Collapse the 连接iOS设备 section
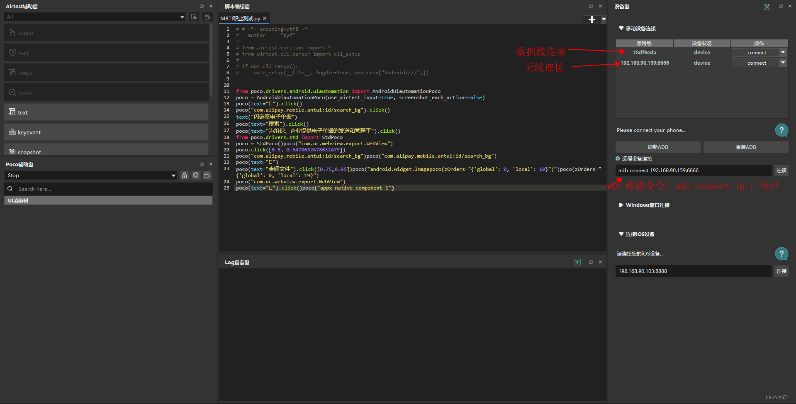 (621, 234)
